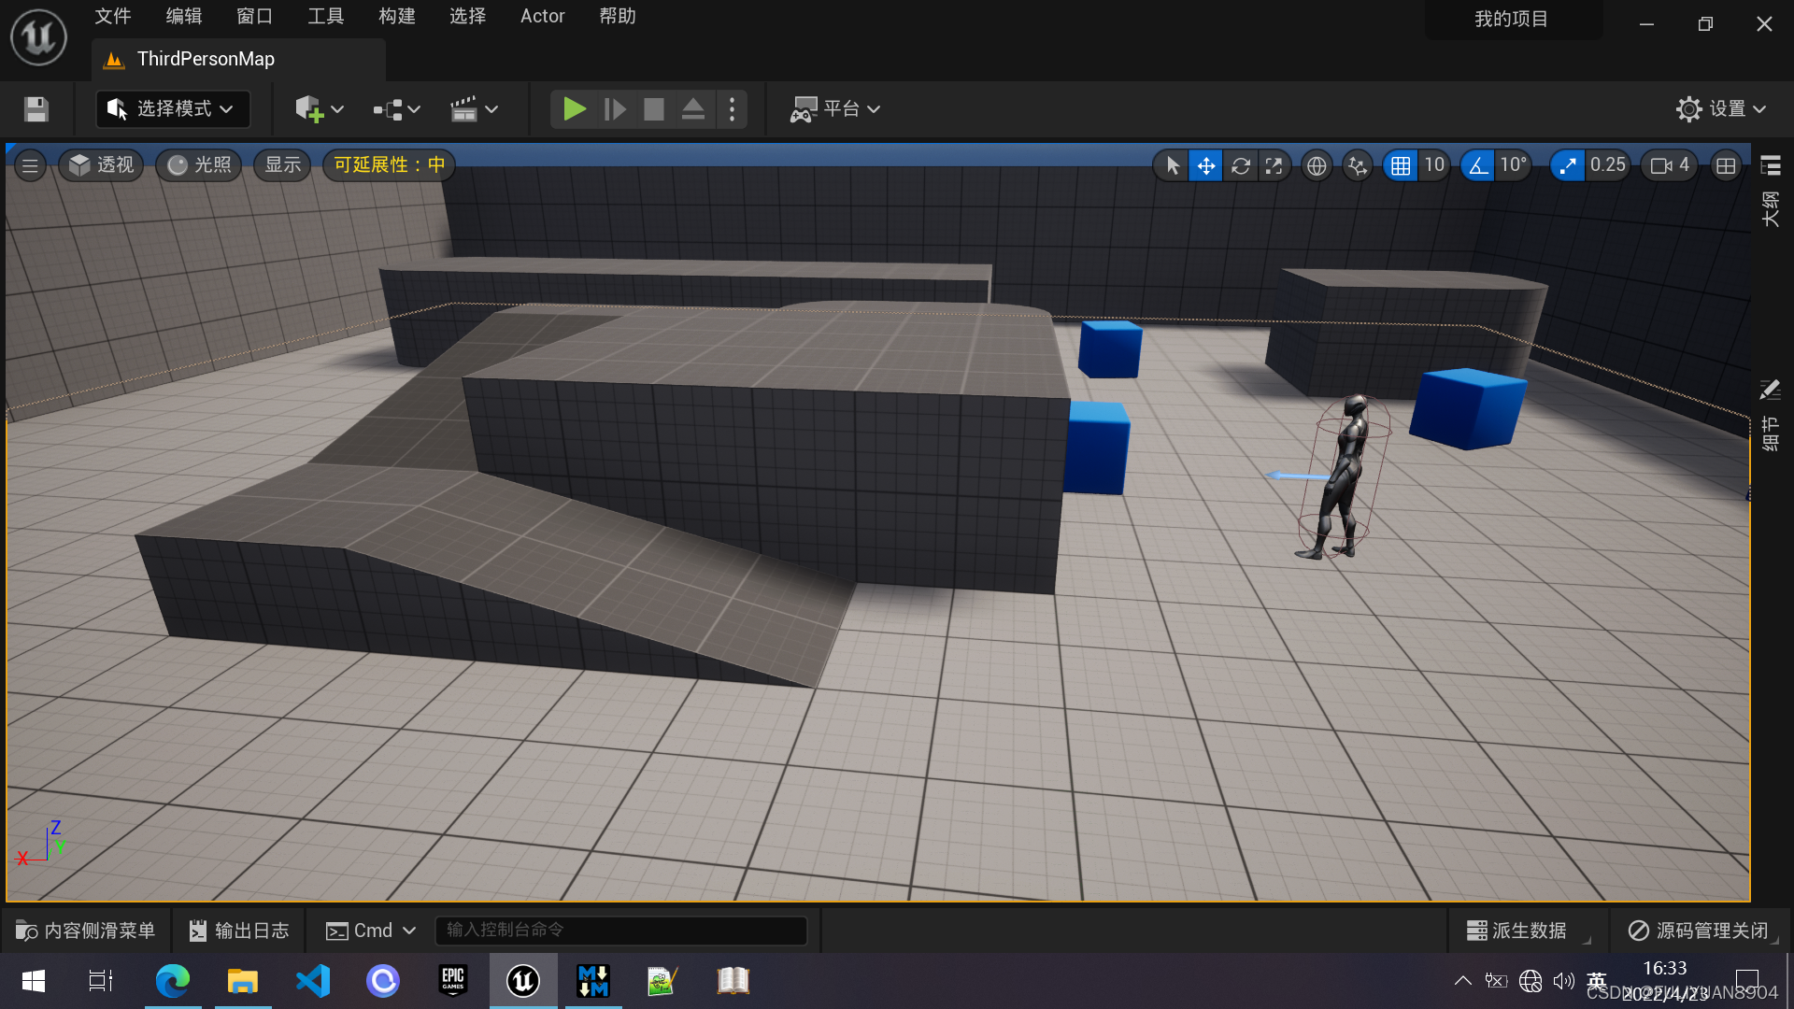Start play in editor with green arrow

pos(574,109)
